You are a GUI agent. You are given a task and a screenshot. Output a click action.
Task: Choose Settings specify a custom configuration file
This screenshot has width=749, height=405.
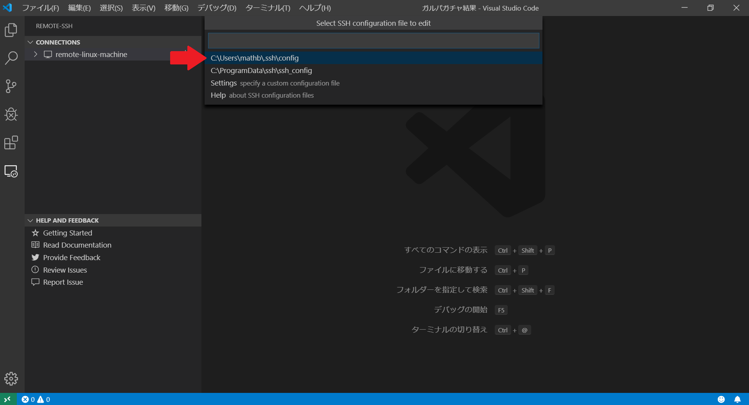374,83
